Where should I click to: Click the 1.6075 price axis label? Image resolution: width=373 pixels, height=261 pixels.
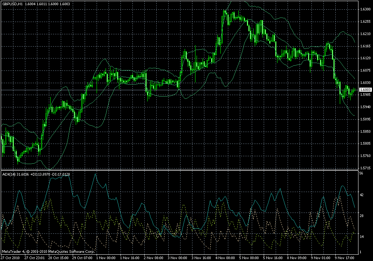tap(366, 70)
